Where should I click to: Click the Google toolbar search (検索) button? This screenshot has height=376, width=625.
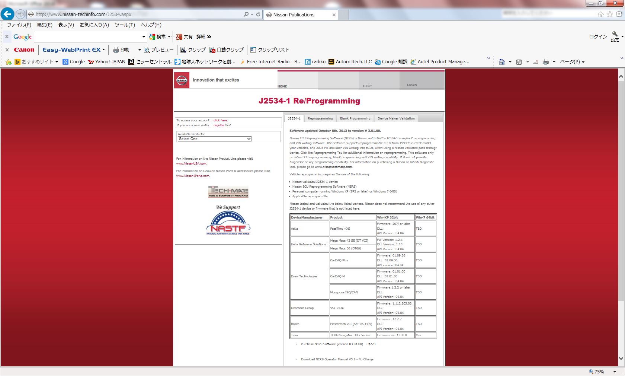point(157,36)
